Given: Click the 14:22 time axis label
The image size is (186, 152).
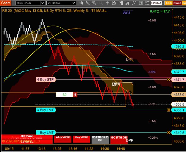Looking at the screenshot, I should [89, 149].
